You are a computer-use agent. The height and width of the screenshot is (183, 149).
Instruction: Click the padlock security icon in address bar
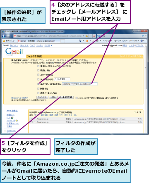coord(87,36)
